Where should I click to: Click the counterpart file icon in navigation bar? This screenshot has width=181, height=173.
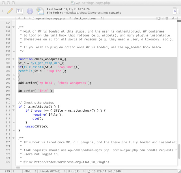click(167, 18)
